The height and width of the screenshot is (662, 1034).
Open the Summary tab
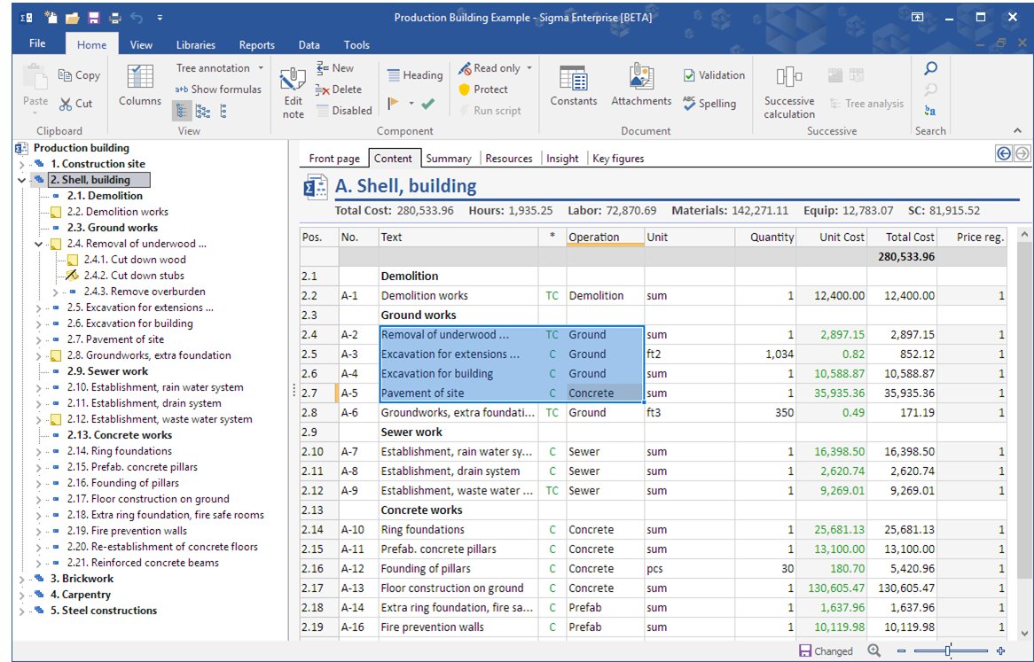(449, 158)
